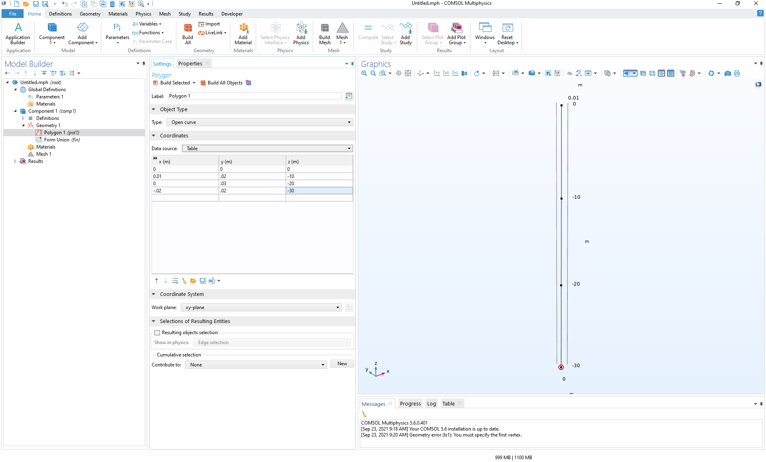Open the Work plane dropdown
Screen dimensions: 766x462
(x=261, y=307)
